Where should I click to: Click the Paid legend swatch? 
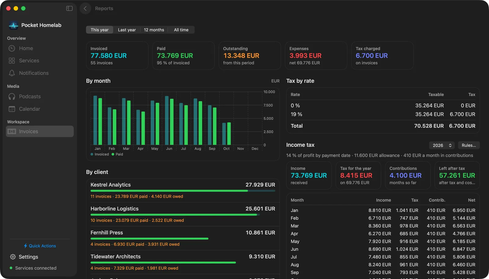point(113,154)
